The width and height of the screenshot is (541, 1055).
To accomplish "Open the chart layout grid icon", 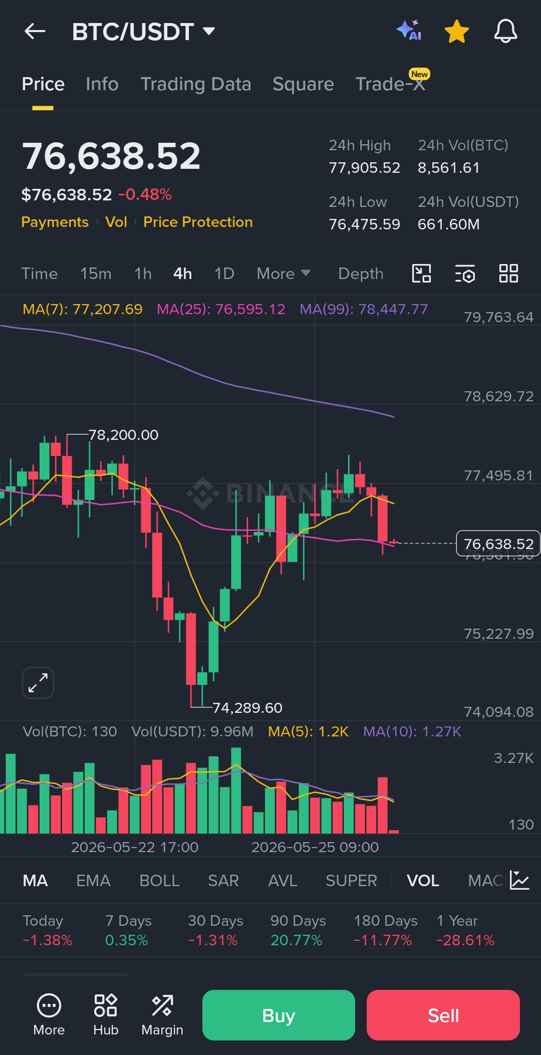I will 508,274.
